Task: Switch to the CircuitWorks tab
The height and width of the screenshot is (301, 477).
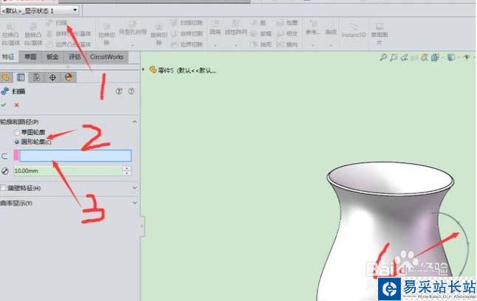Action: click(106, 57)
